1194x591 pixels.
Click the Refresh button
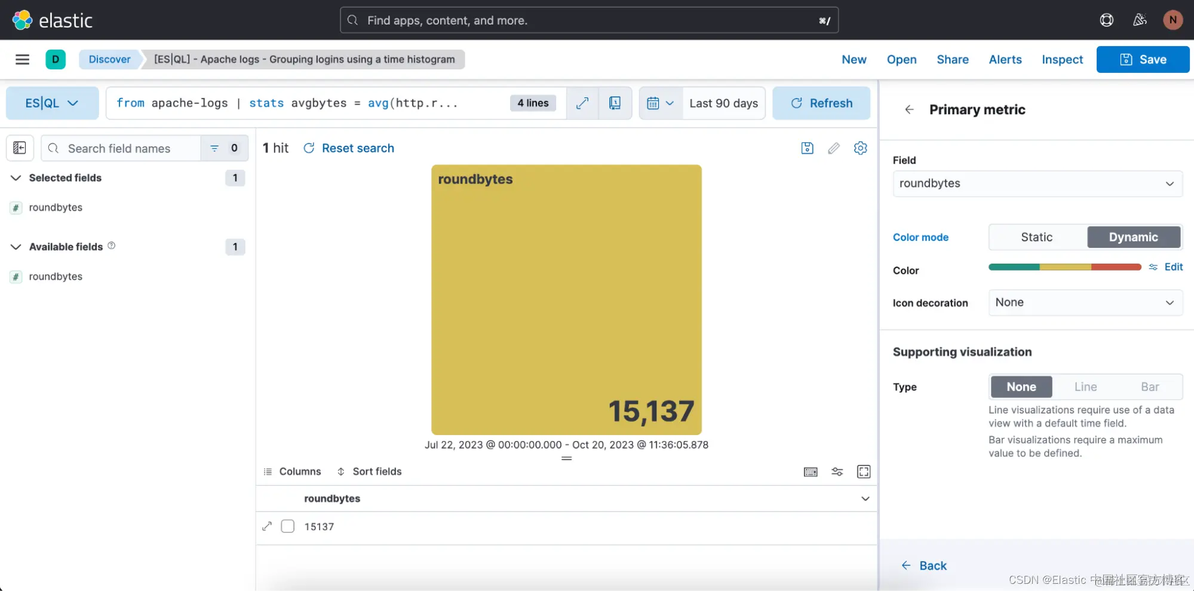coord(821,103)
